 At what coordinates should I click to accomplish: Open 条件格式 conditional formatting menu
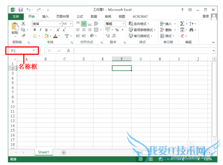click(139, 24)
